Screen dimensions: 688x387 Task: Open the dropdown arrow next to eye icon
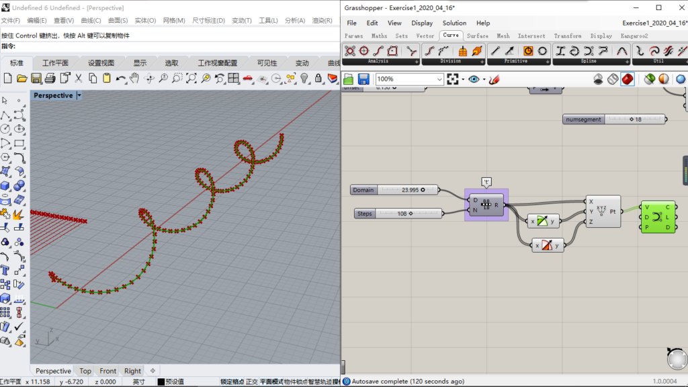[484, 79]
